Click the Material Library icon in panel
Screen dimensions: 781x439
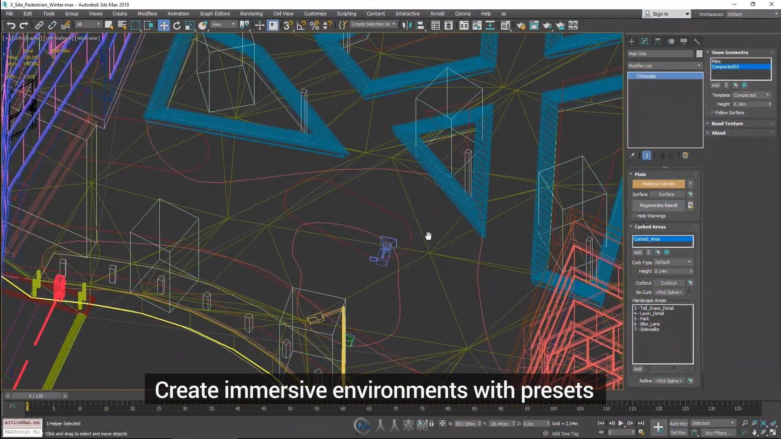click(x=659, y=184)
